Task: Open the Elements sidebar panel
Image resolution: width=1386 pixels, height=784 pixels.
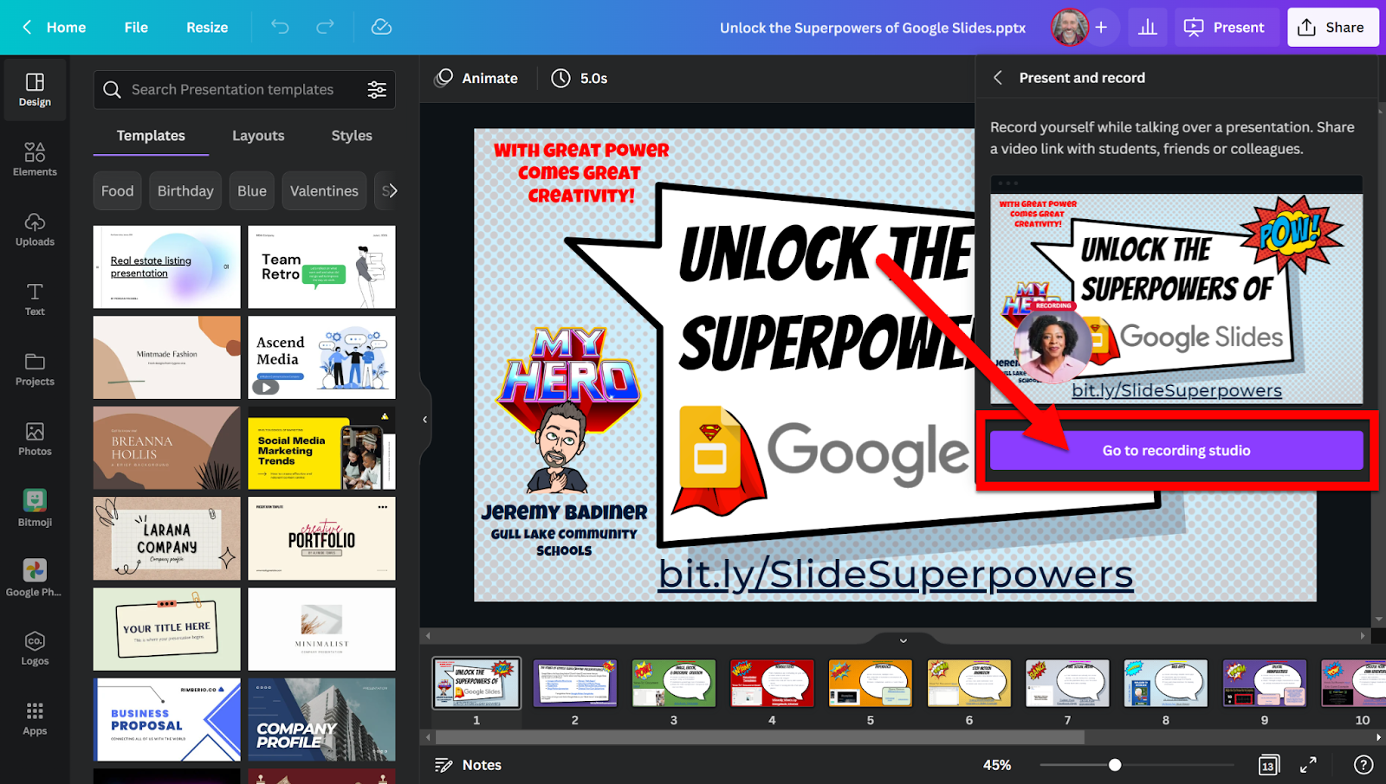Action: (x=35, y=159)
